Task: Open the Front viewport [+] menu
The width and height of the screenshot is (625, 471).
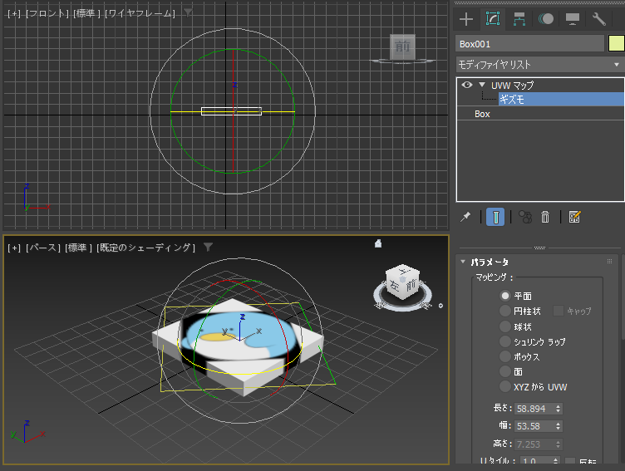Action: [14, 13]
